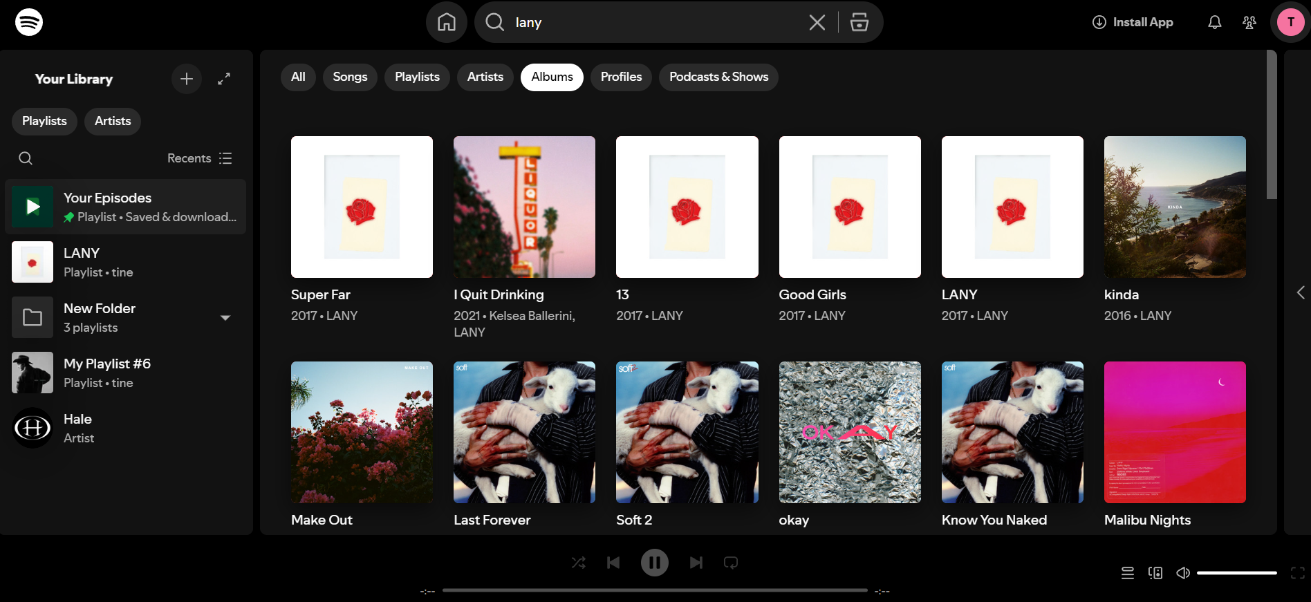The image size is (1311, 602).
Task: Open the kinda album cover
Action: click(x=1175, y=207)
